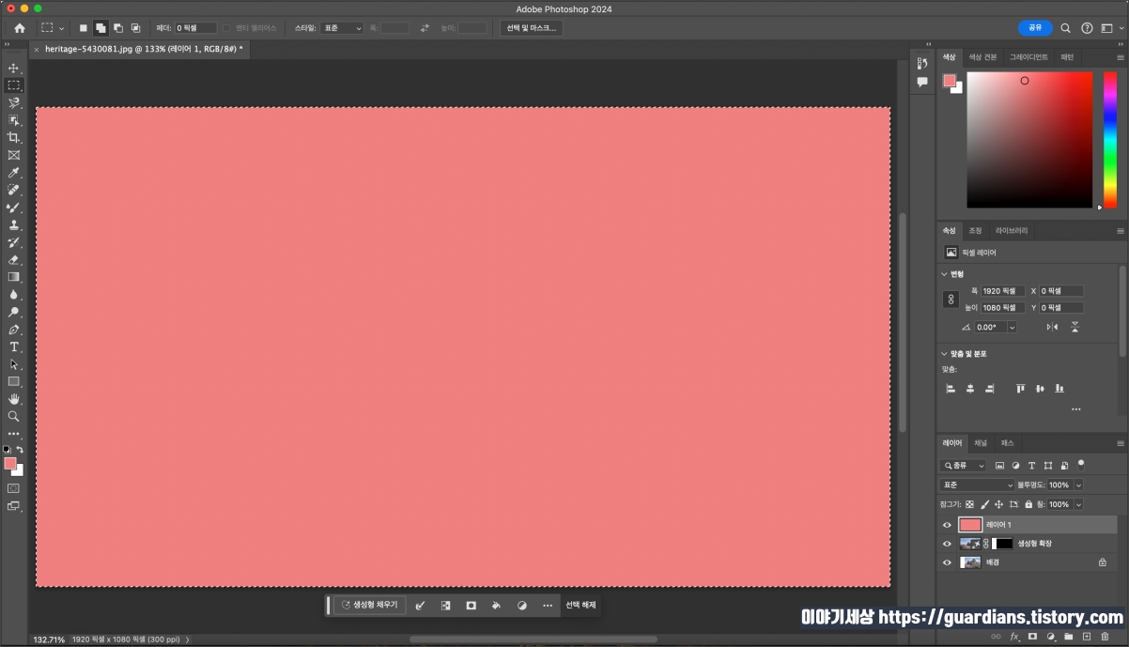Enable lock all for layer
The image size is (1129, 647).
[1028, 504]
